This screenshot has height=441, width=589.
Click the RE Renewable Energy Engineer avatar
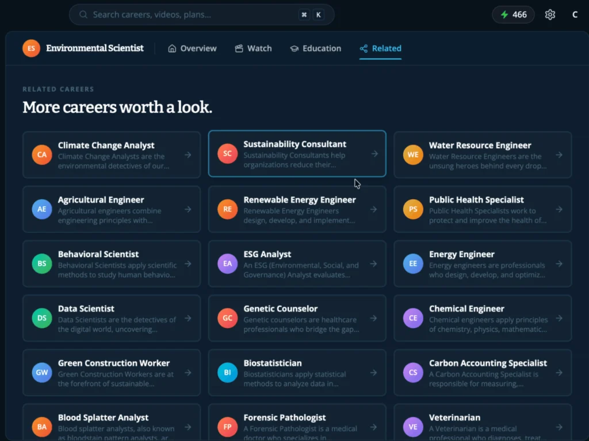click(227, 209)
